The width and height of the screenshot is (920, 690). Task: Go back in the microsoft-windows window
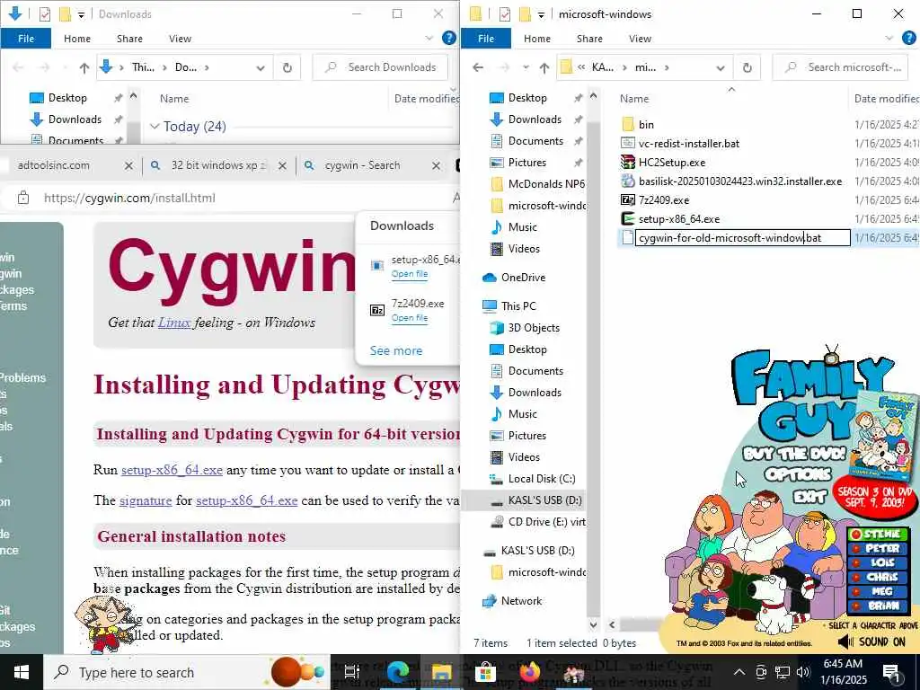click(478, 67)
